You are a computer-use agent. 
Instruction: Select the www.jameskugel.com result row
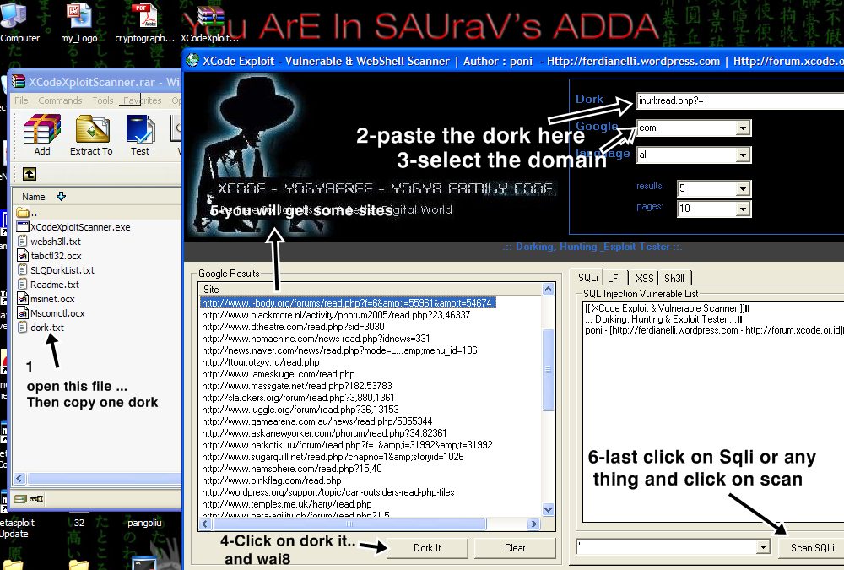coord(278,374)
